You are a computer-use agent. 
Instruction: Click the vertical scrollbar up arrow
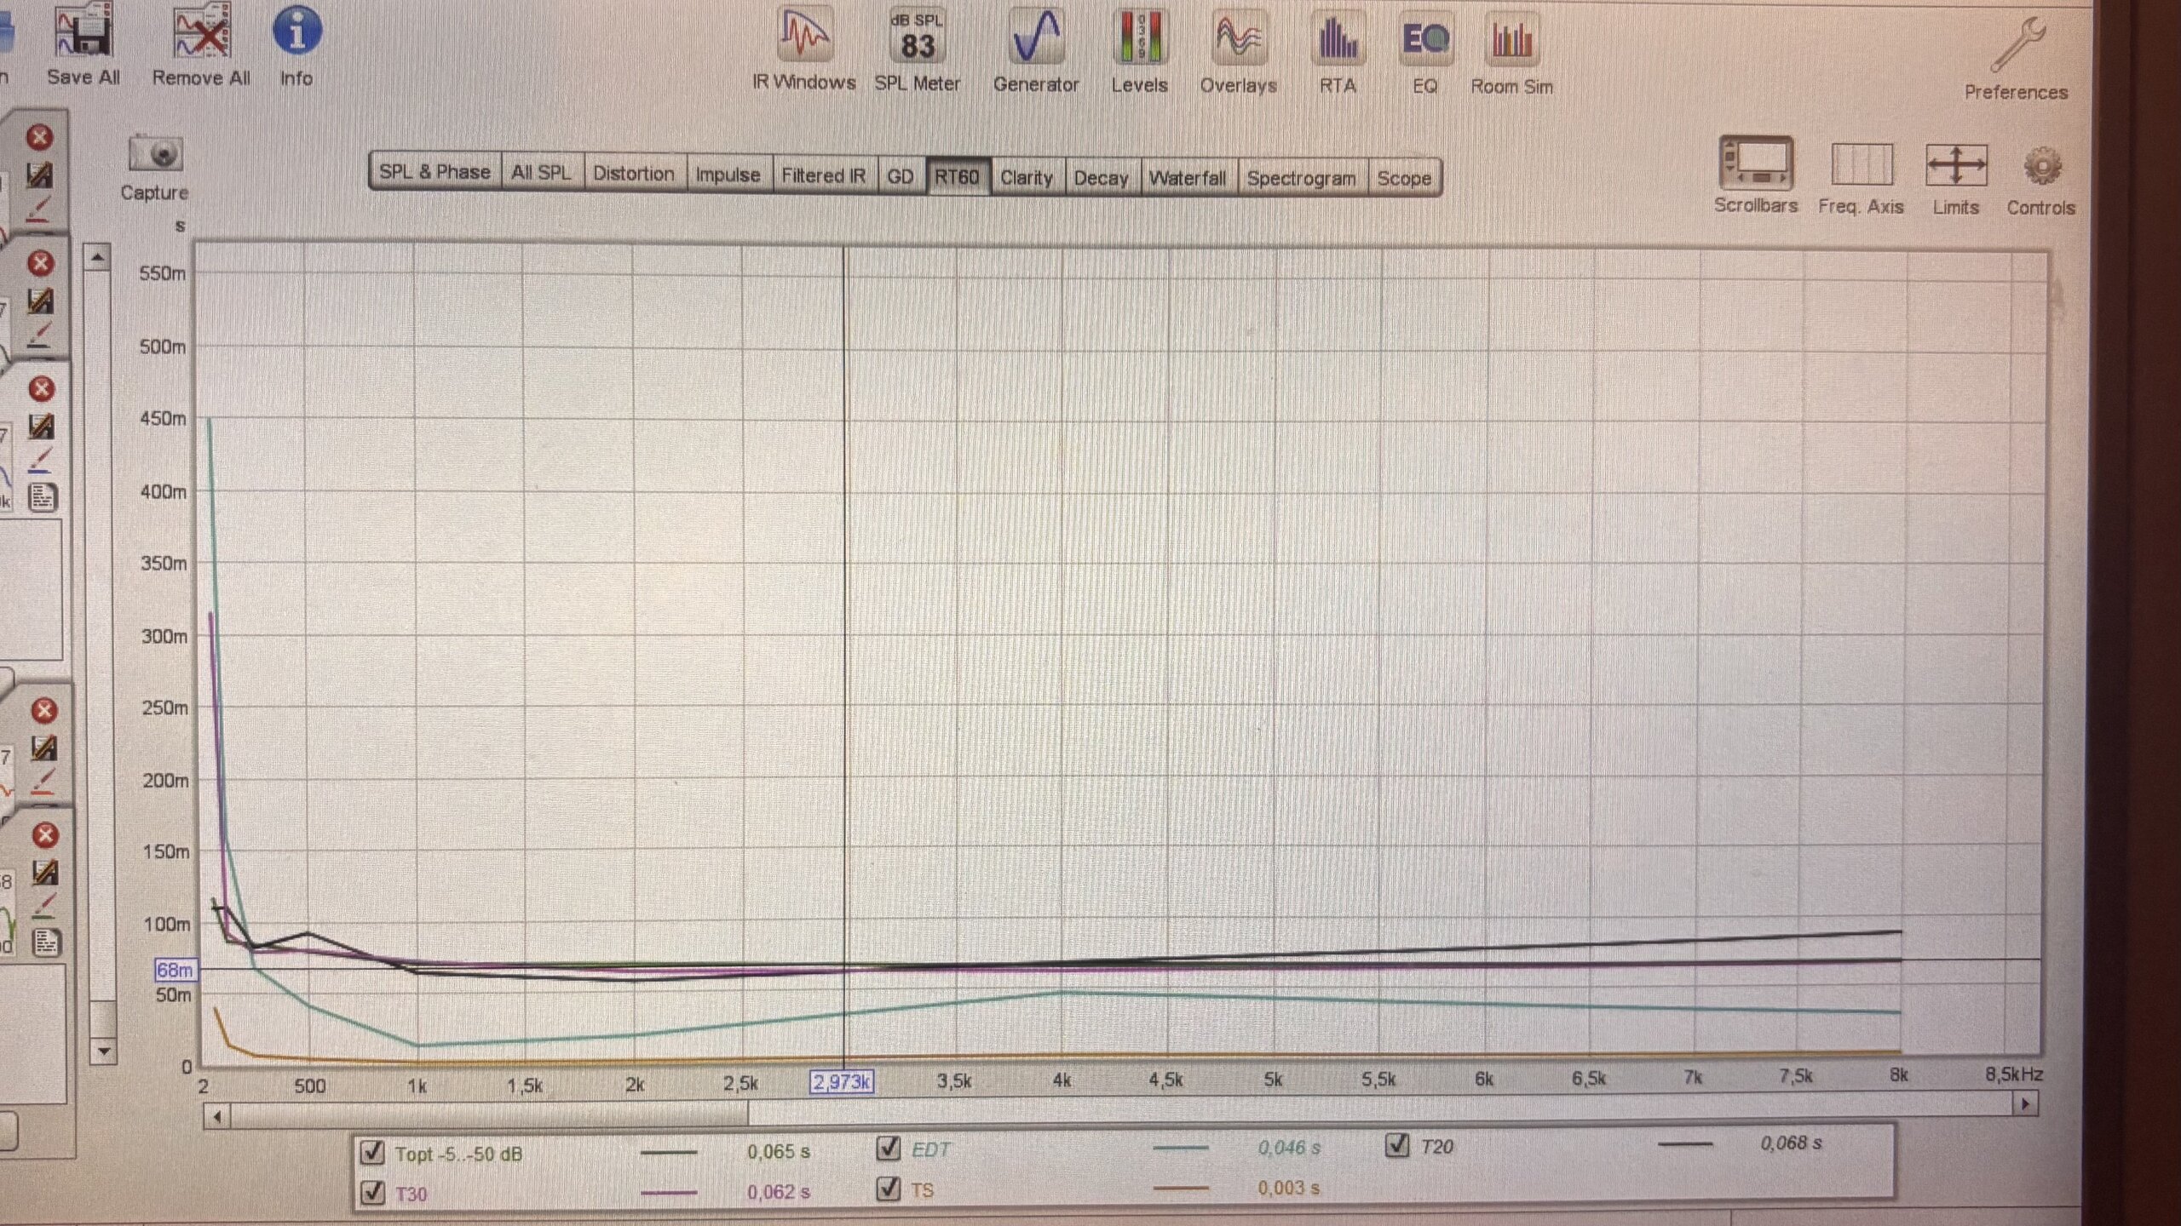point(98,256)
